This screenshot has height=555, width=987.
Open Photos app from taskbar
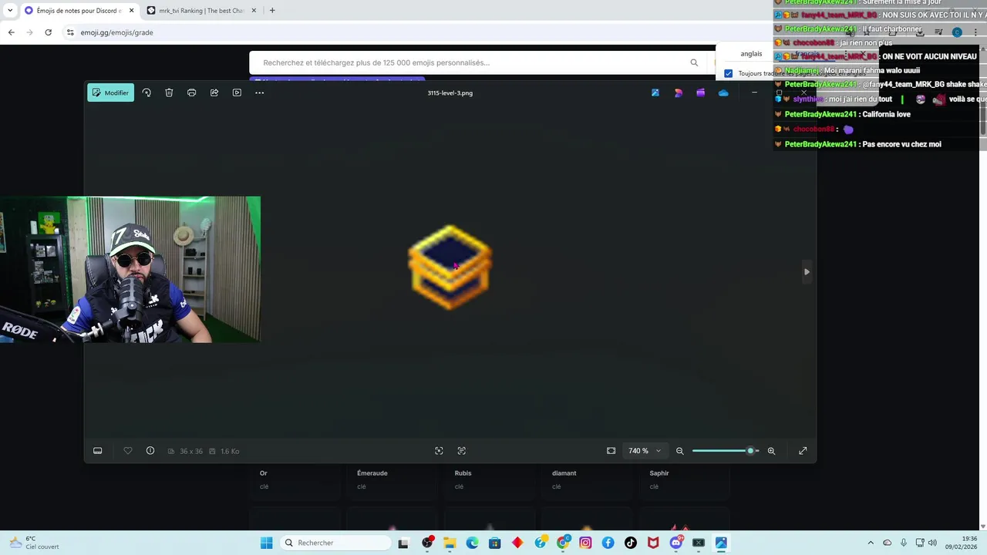[721, 543]
